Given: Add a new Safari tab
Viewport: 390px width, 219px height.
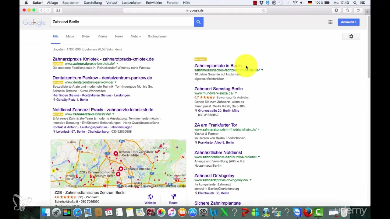Looking at the screenshot, I should [367, 12].
